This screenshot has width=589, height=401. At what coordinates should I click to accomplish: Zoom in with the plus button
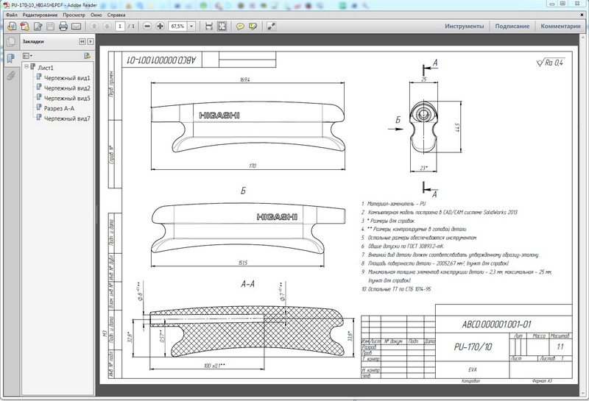[x=160, y=26]
